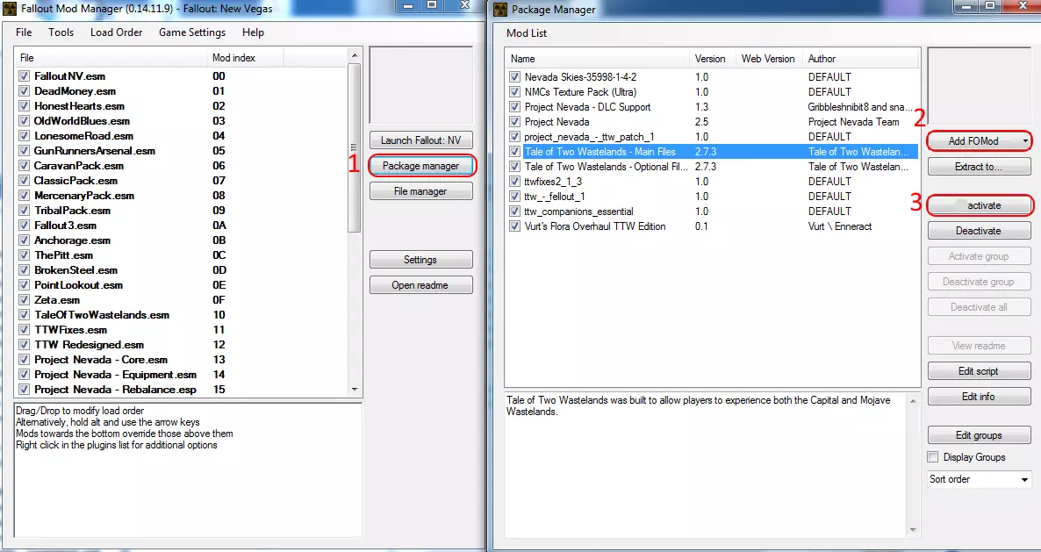
Task: Click the Edit groups button
Action: (979, 435)
